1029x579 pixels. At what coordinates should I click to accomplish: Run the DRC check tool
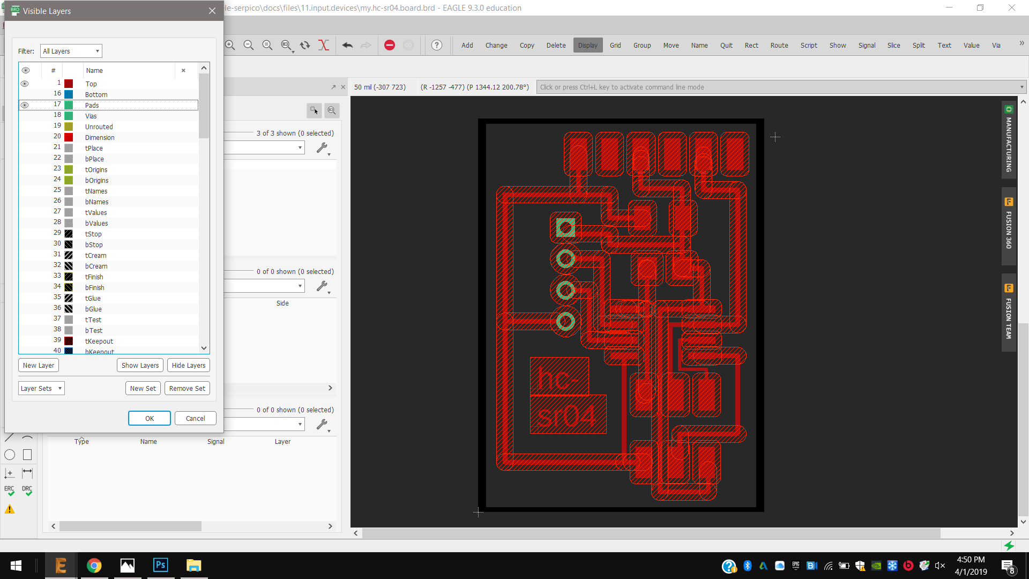click(27, 491)
